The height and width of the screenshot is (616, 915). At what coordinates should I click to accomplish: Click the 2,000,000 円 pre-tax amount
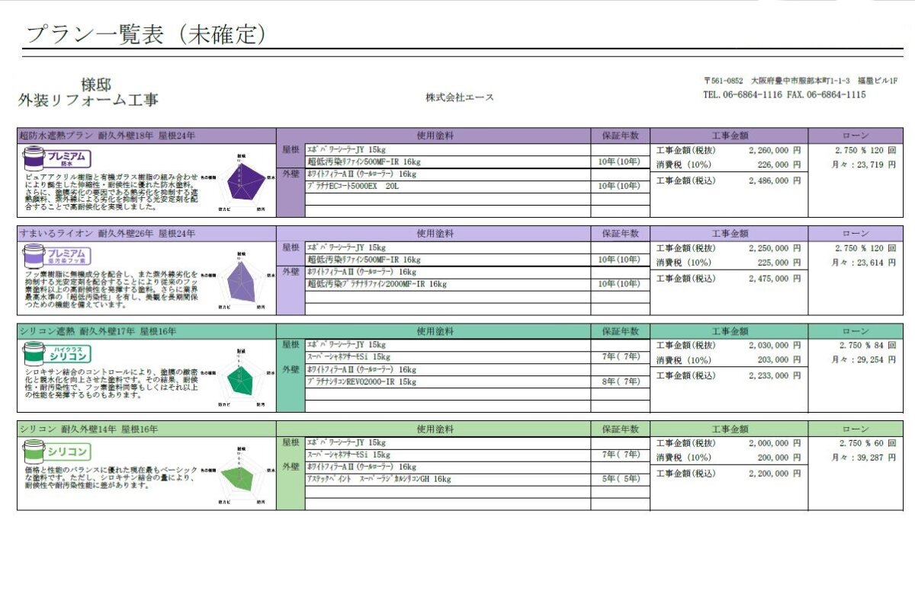(x=775, y=442)
